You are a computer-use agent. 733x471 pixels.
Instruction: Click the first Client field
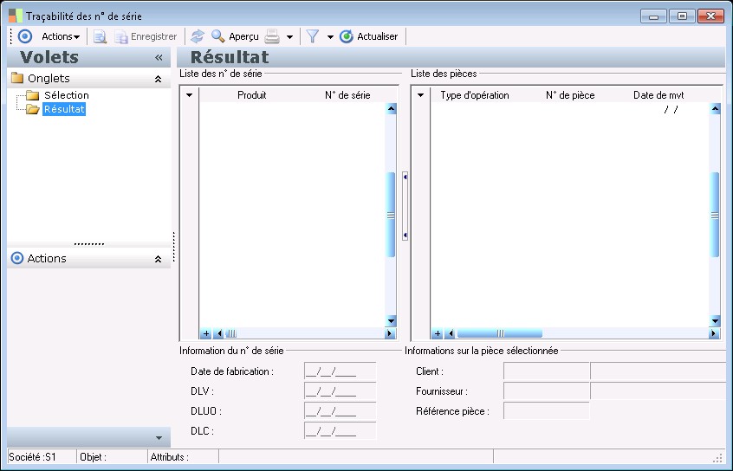[x=547, y=371]
